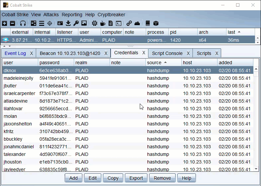This screenshot has height=186, width=261.
Task: Click the cloud Manage Web Server icon
Action: [x=137, y=23]
